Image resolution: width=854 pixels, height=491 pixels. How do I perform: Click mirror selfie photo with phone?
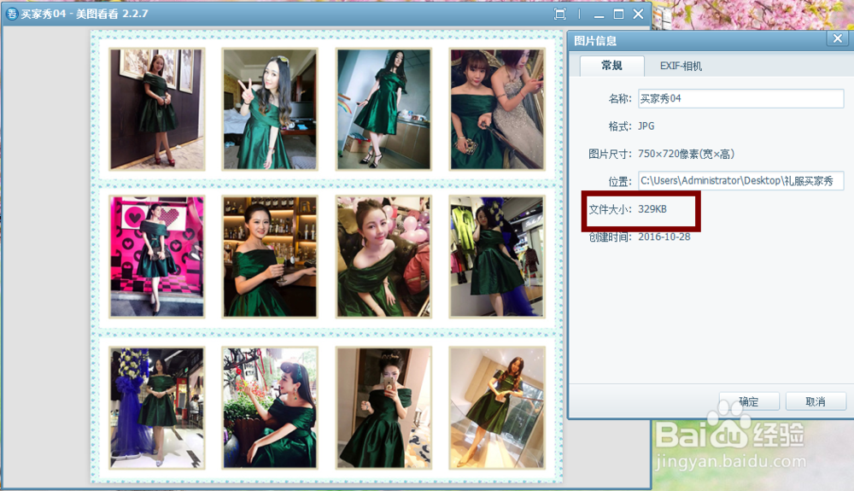pyautogui.click(x=383, y=407)
